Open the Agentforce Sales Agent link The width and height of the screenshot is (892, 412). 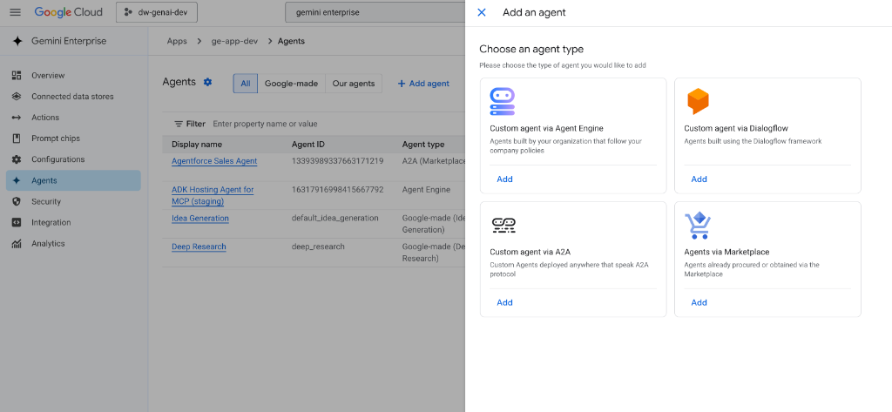[214, 161]
